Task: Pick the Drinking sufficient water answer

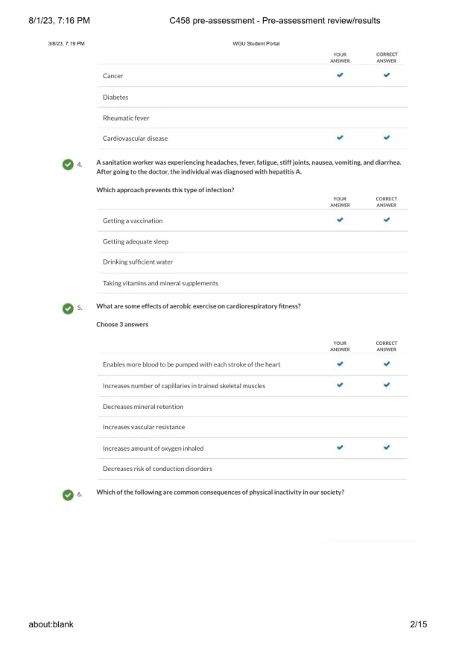Action: 138,262
